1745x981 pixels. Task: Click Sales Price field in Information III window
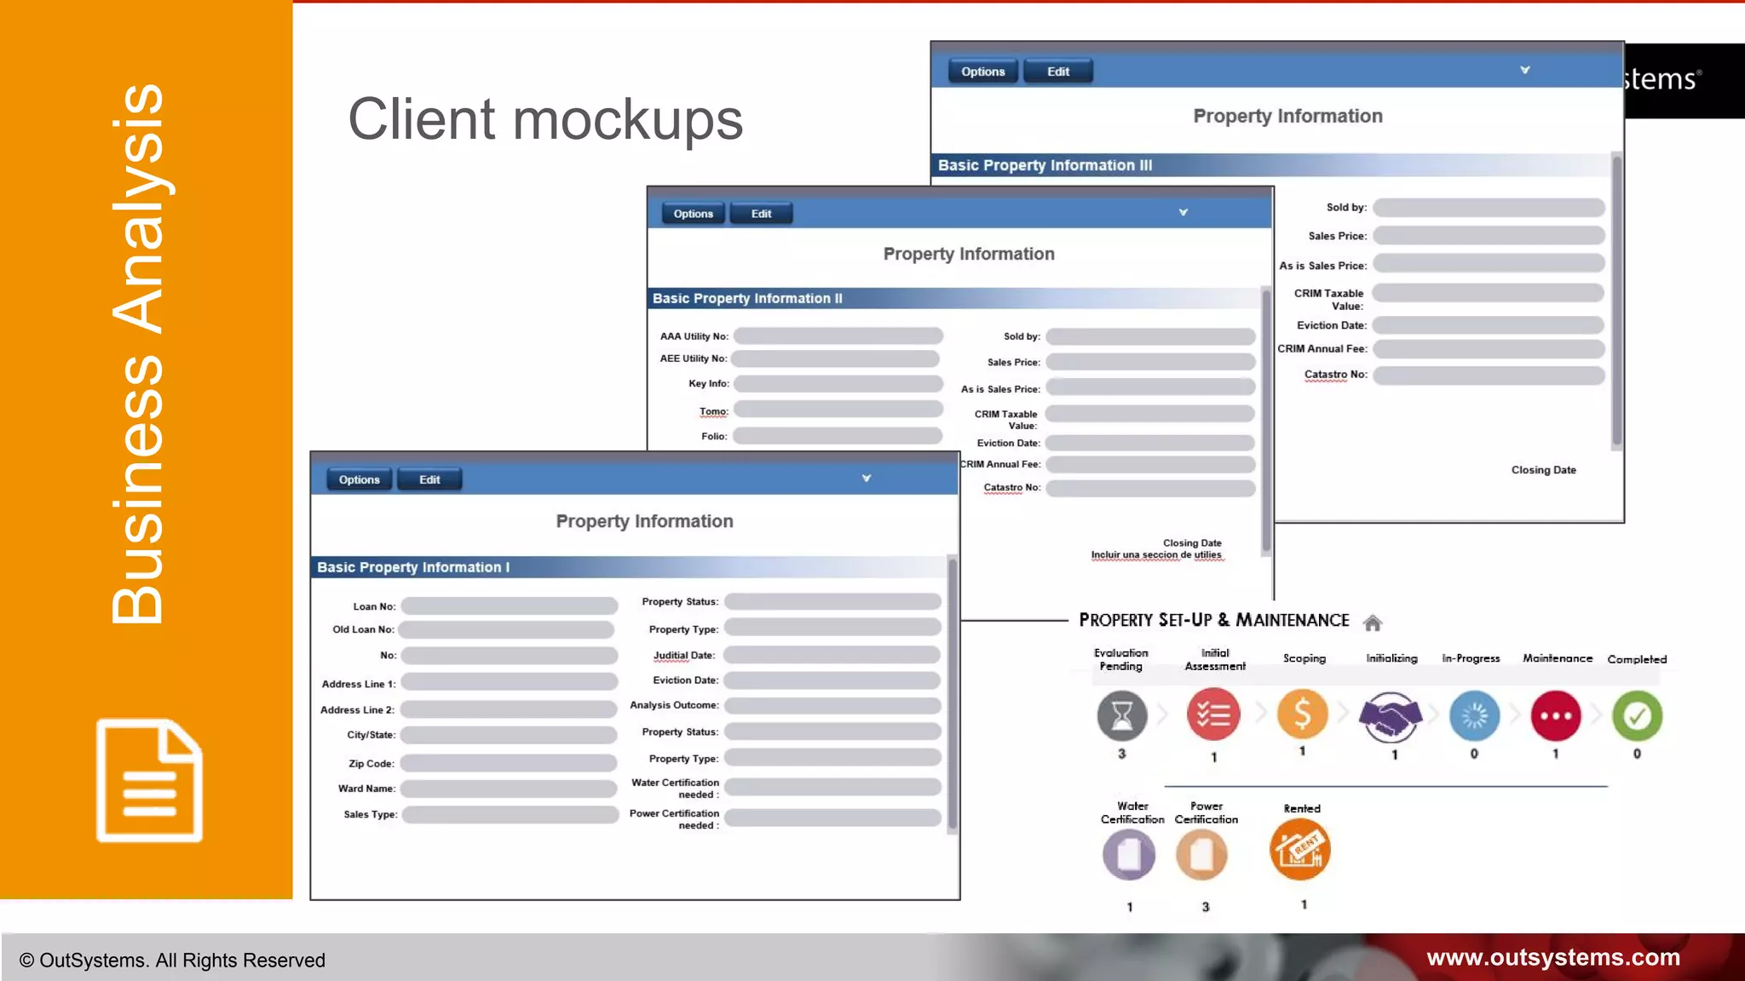1489,236
